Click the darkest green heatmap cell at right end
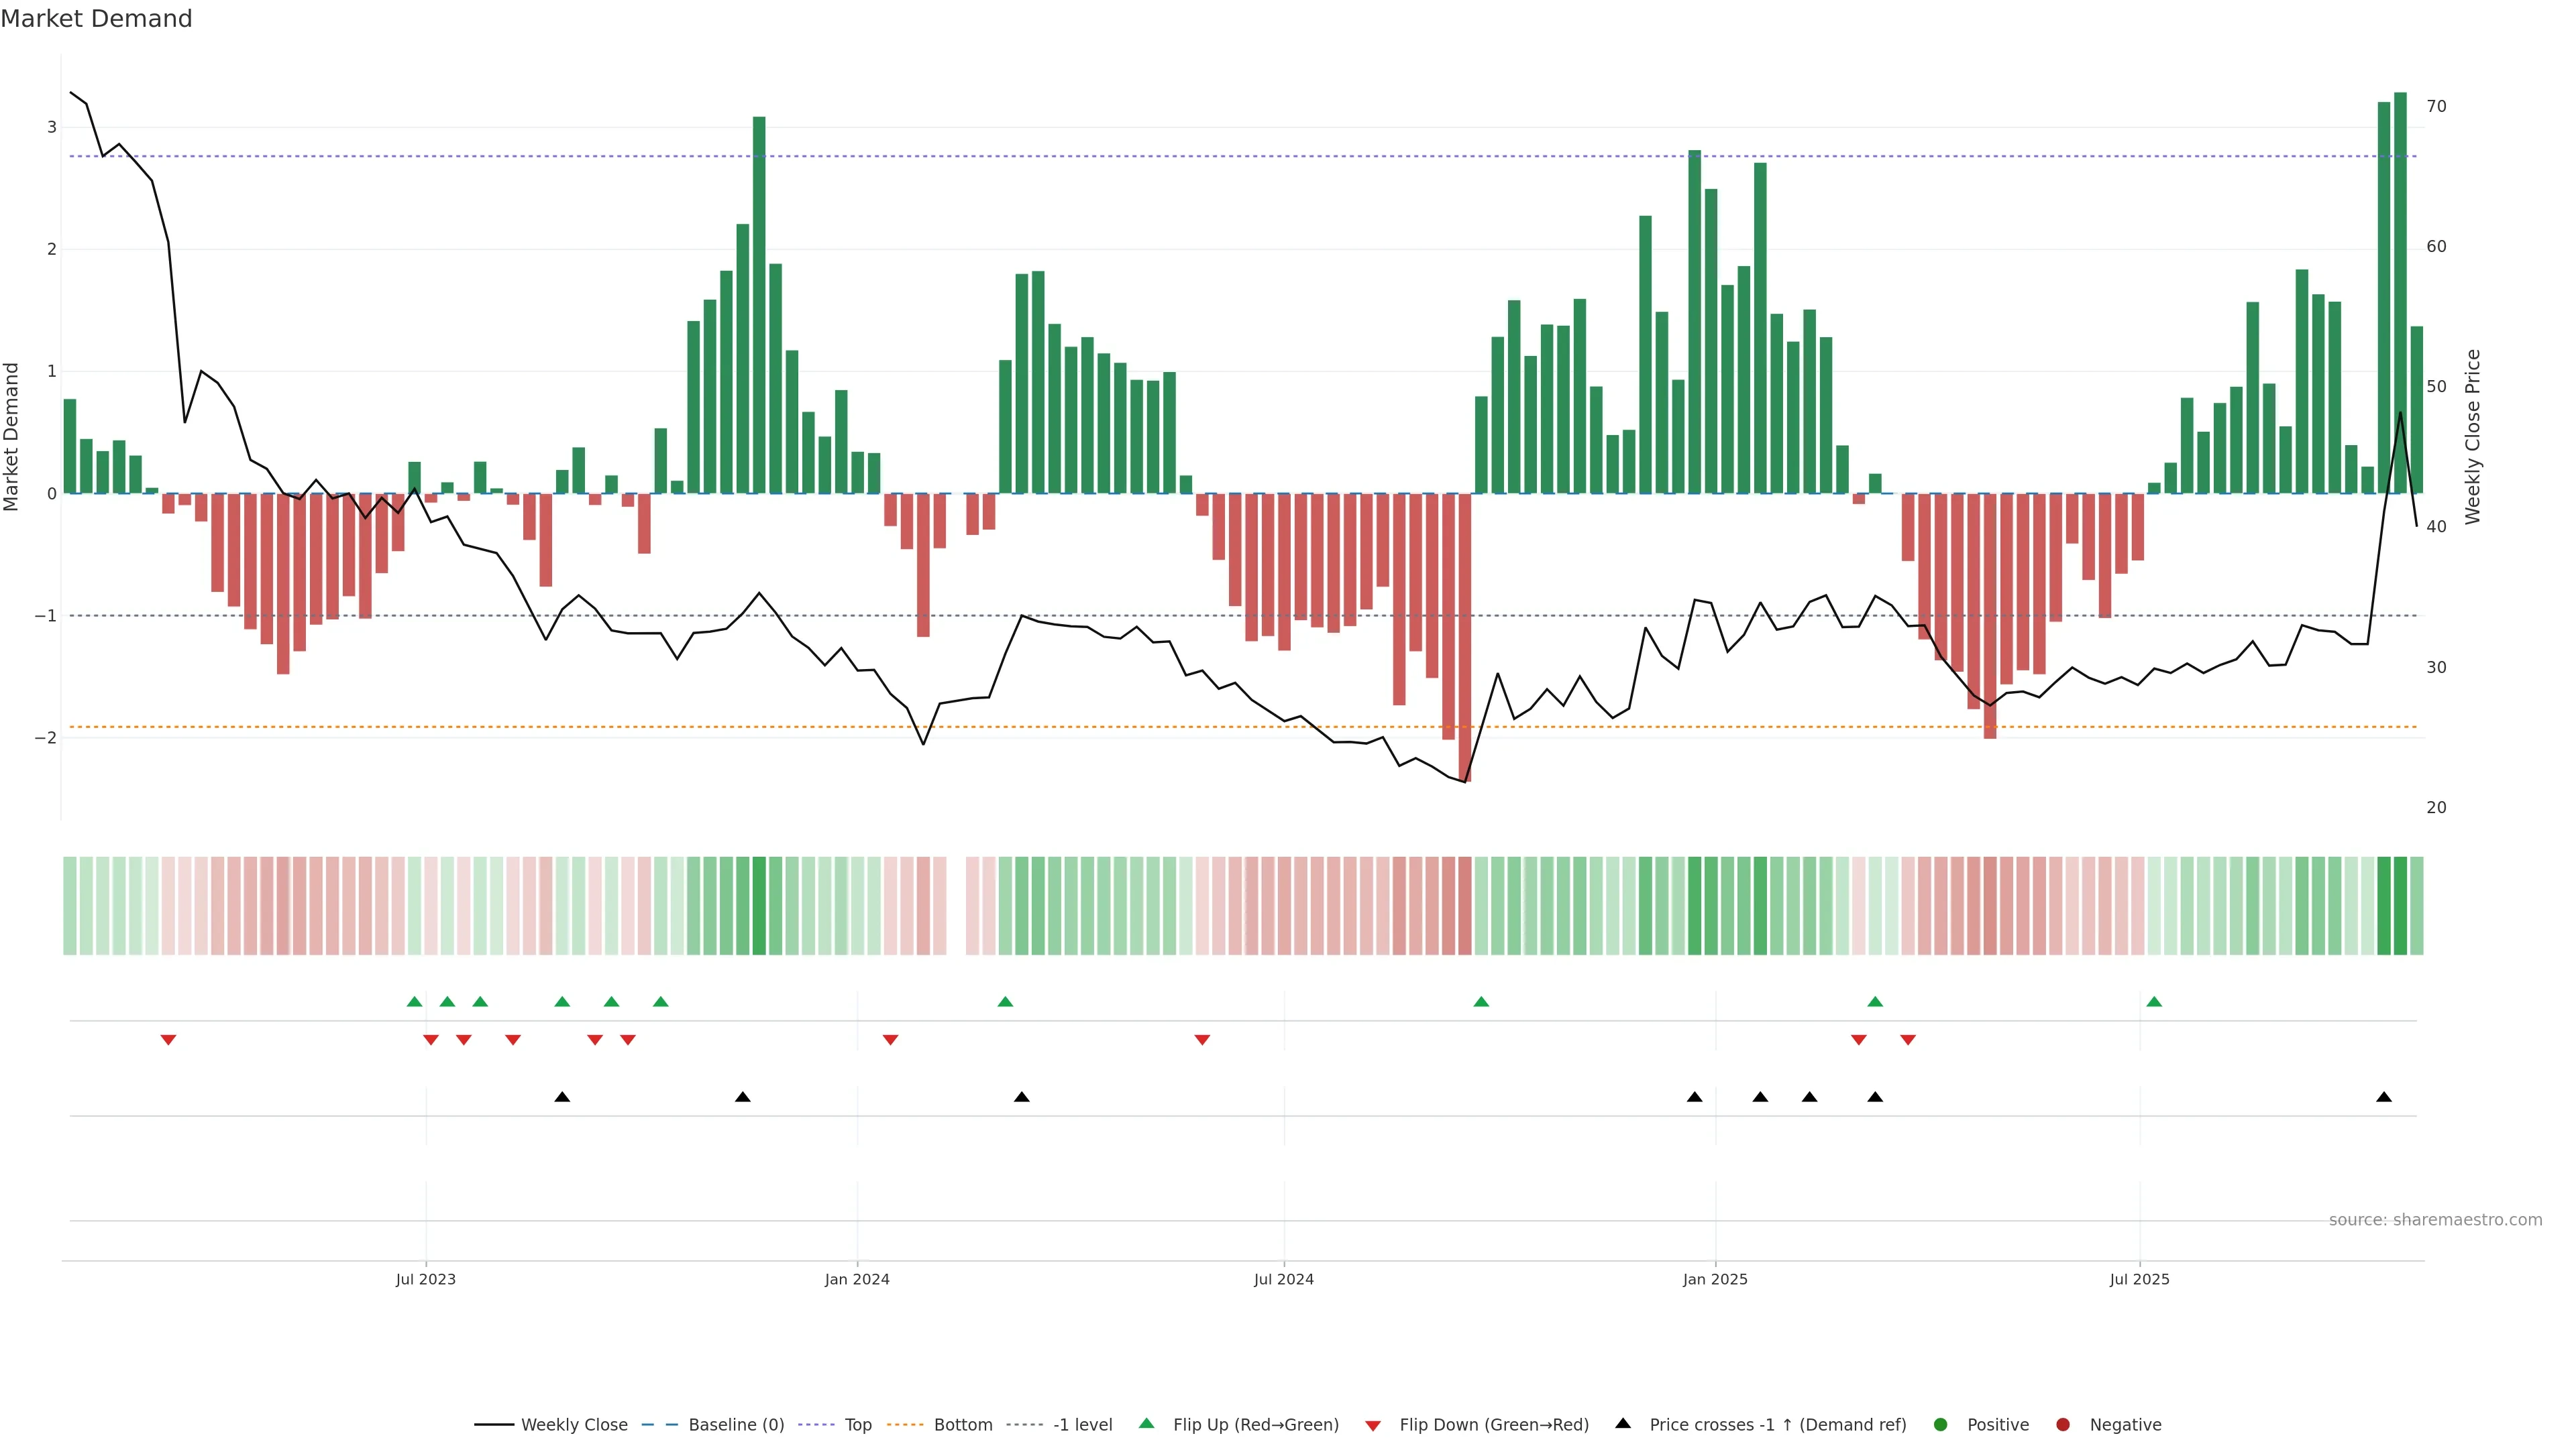The image size is (2576, 1448). (x=2400, y=906)
